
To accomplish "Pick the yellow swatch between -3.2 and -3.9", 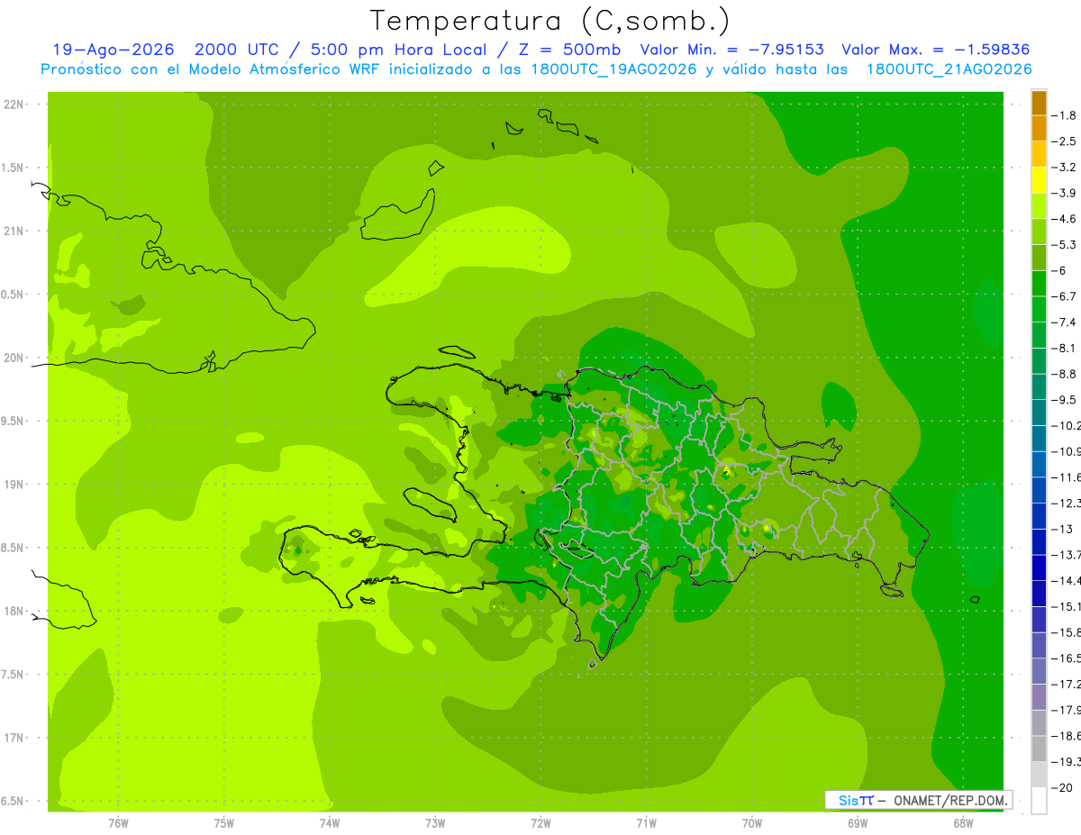I will pyautogui.click(x=1039, y=180).
